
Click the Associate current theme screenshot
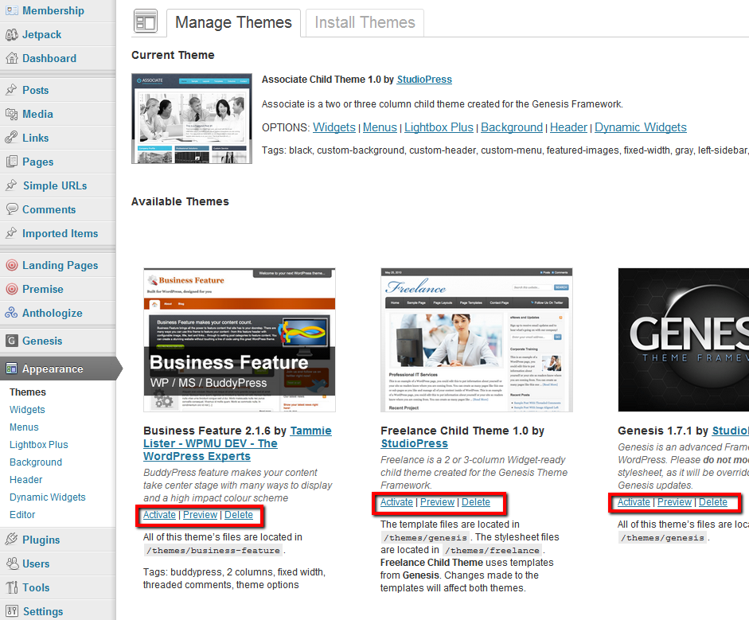(x=192, y=119)
